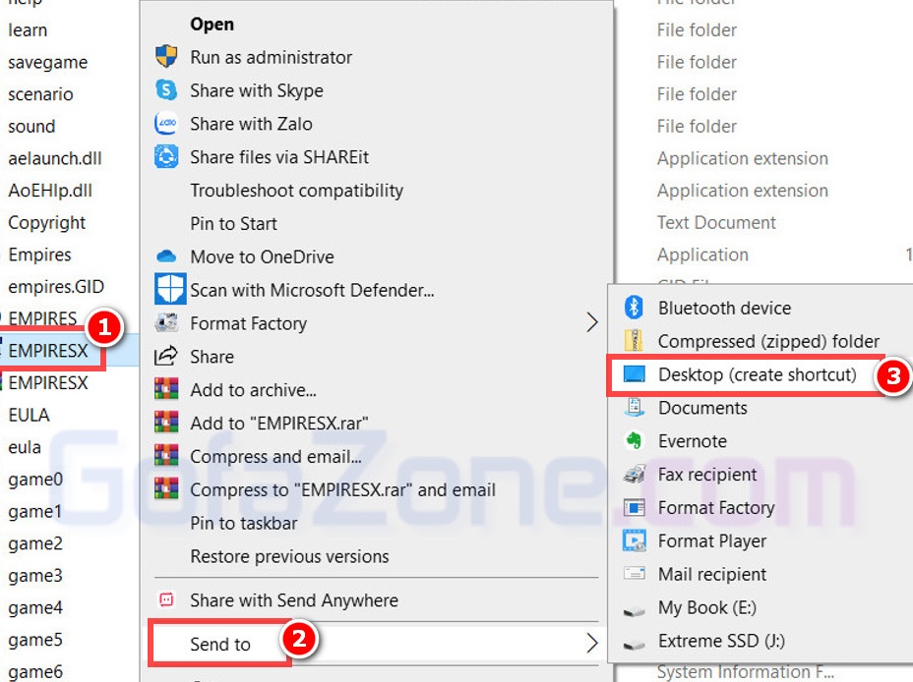Send to Extreme SSD (J:) drive
Image resolution: width=913 pixels, height=682 pixels.
pos(721,641)
